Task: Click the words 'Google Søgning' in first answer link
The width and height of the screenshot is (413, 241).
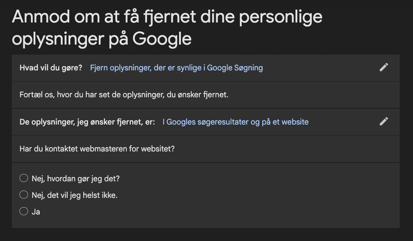Action: (x=235, y=68)
